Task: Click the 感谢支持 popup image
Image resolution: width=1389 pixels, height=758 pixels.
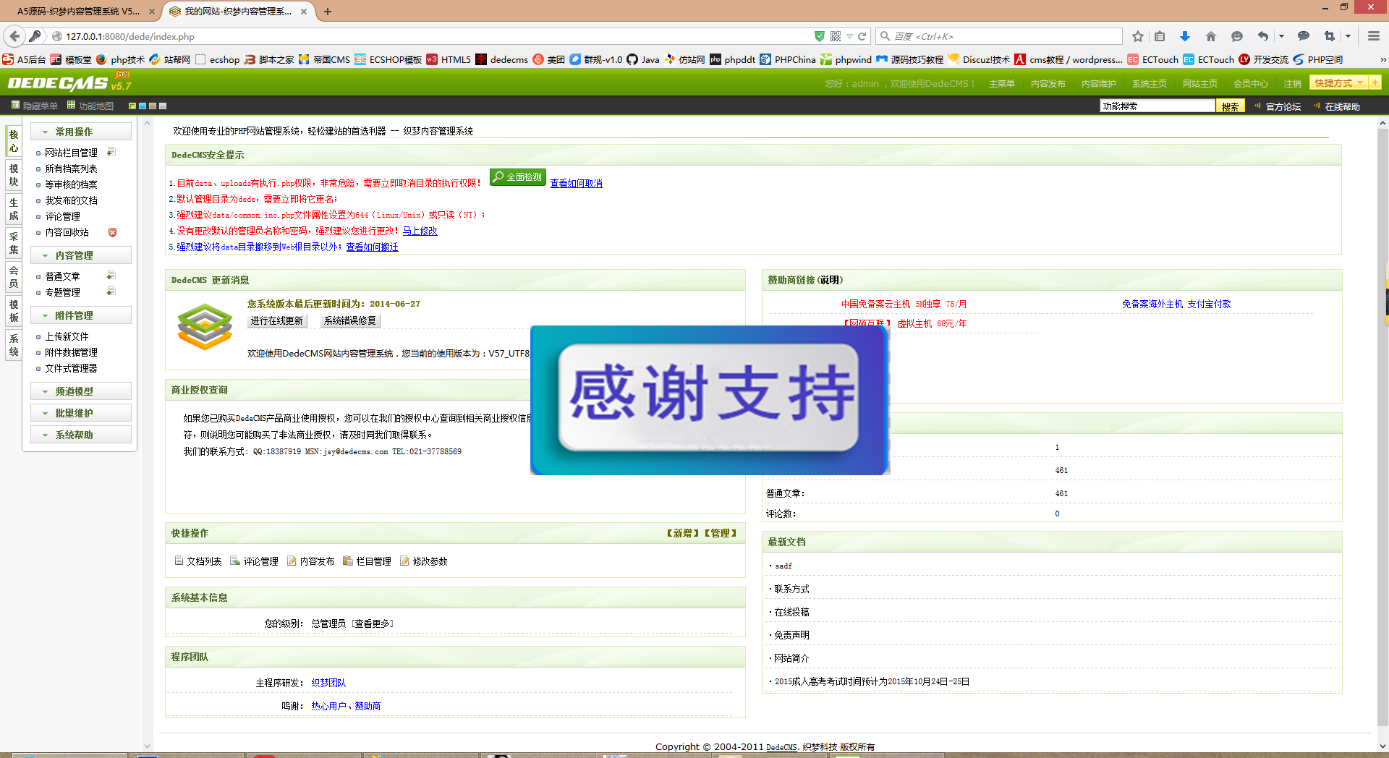Action: [x=709, y=400]
